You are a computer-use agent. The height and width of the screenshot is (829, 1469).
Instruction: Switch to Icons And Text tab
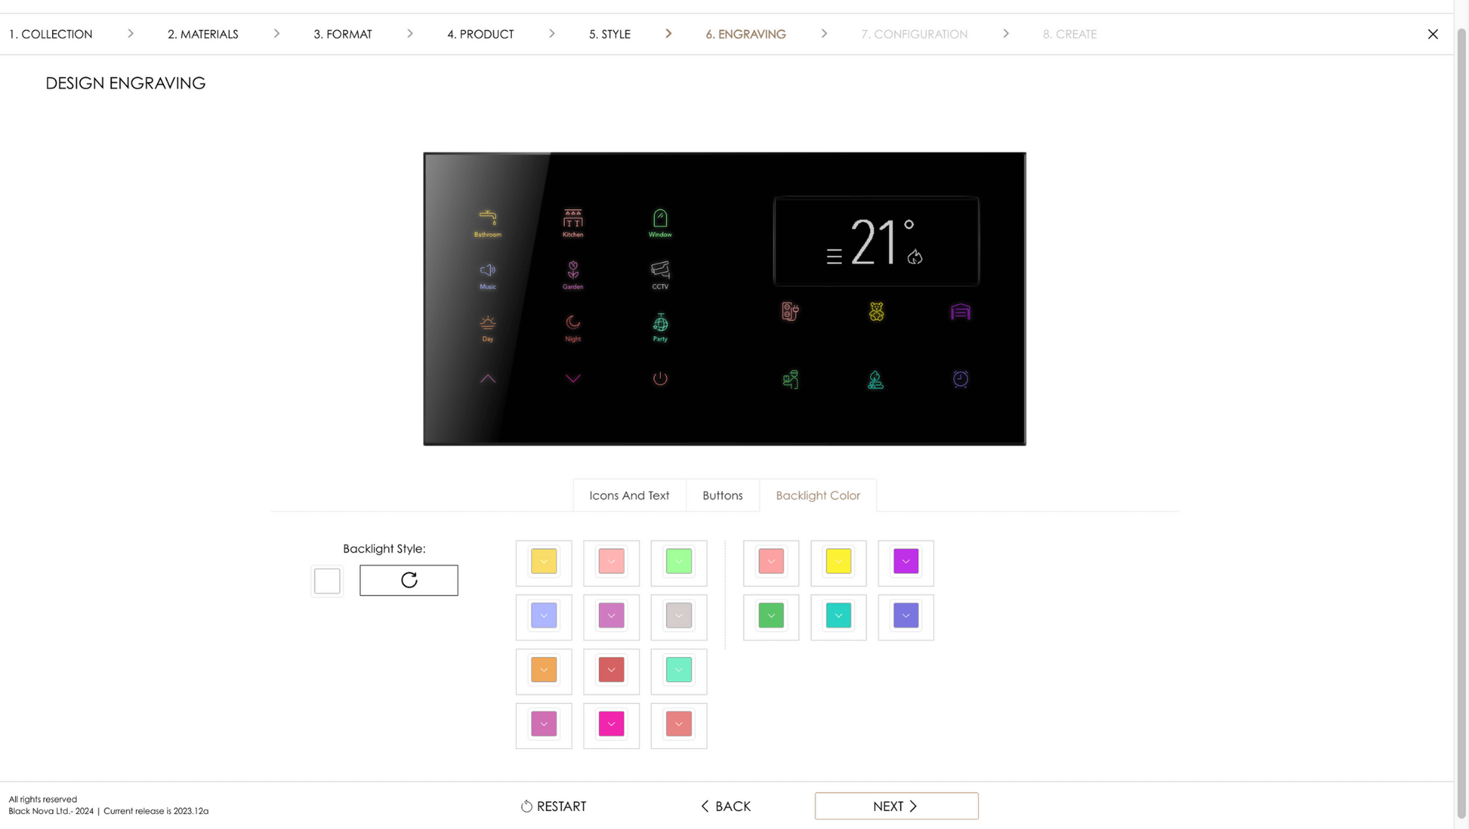click(x=629, y=495)
